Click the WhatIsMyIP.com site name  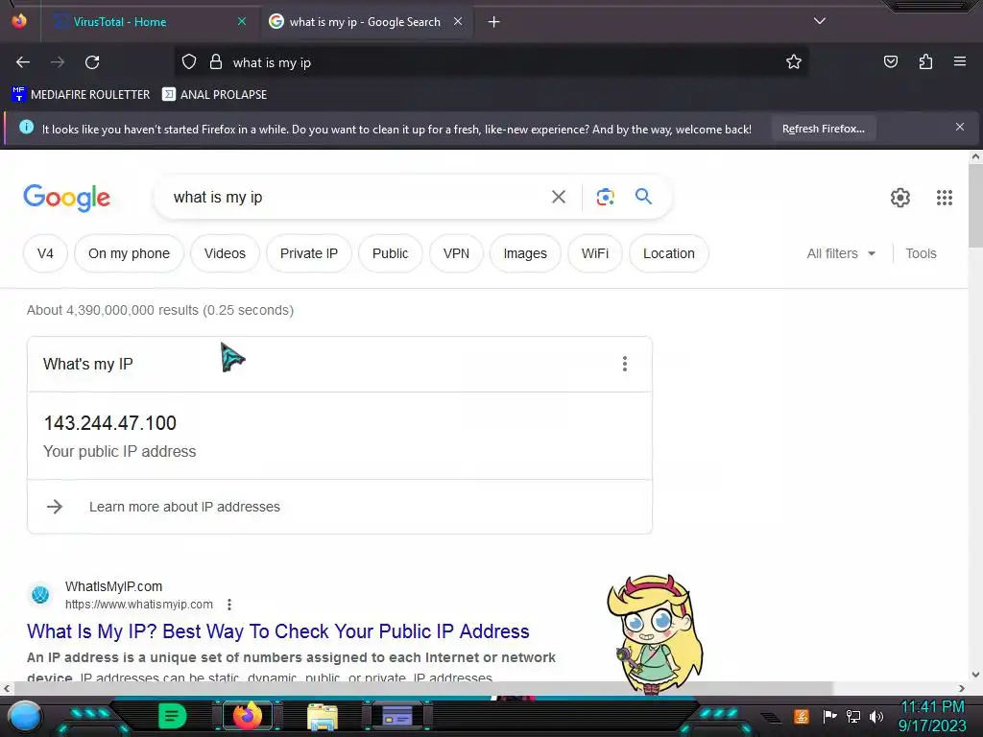tap(113, 586)
